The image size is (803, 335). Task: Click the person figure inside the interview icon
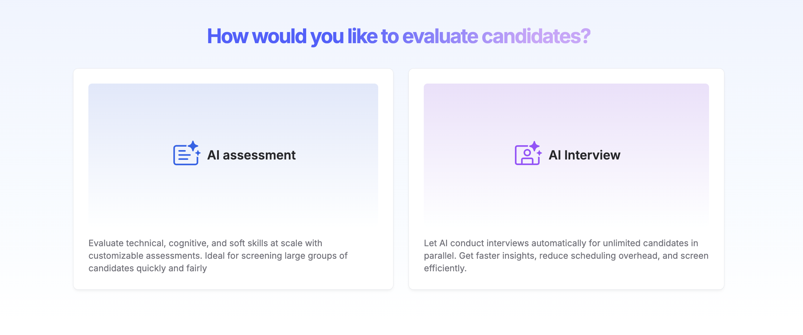tap(527, 156)
